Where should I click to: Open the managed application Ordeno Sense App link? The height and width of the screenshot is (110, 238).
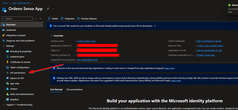pos(206,55)
